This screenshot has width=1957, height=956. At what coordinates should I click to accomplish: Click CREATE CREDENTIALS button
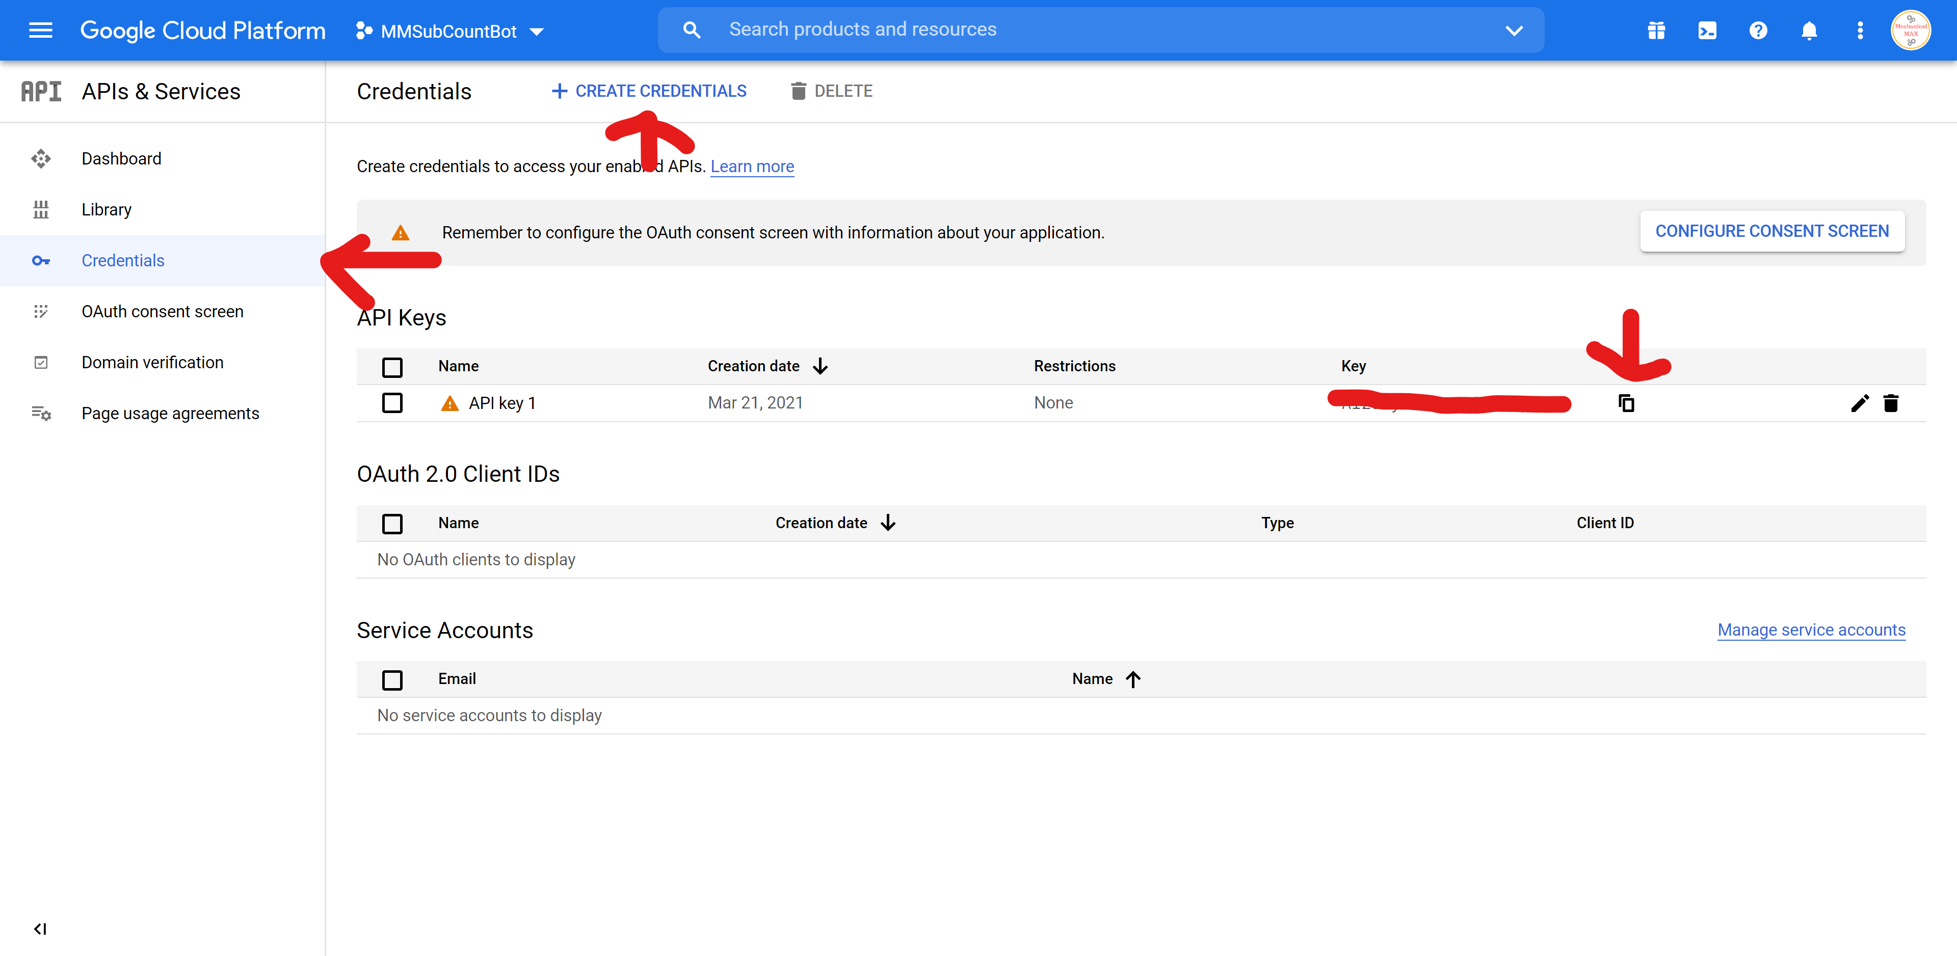click(649, 91)
